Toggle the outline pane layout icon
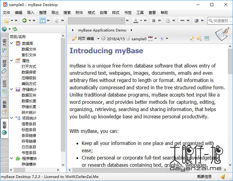 (x=43, y=21)
